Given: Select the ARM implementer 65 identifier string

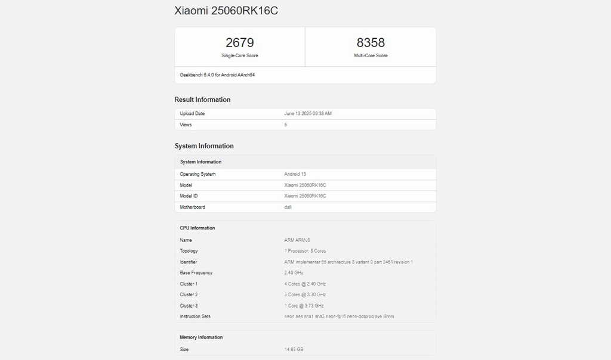Looking at the screenshot, I should [x=348, y=262].
